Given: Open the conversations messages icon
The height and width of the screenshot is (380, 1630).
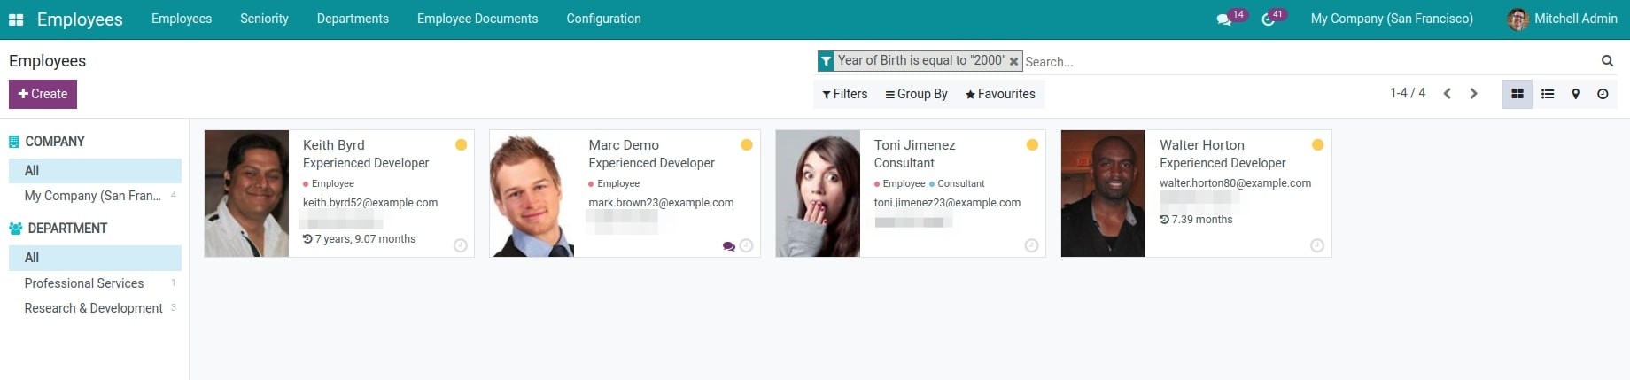Looking at the screenshot, I should coord(1224,19).
